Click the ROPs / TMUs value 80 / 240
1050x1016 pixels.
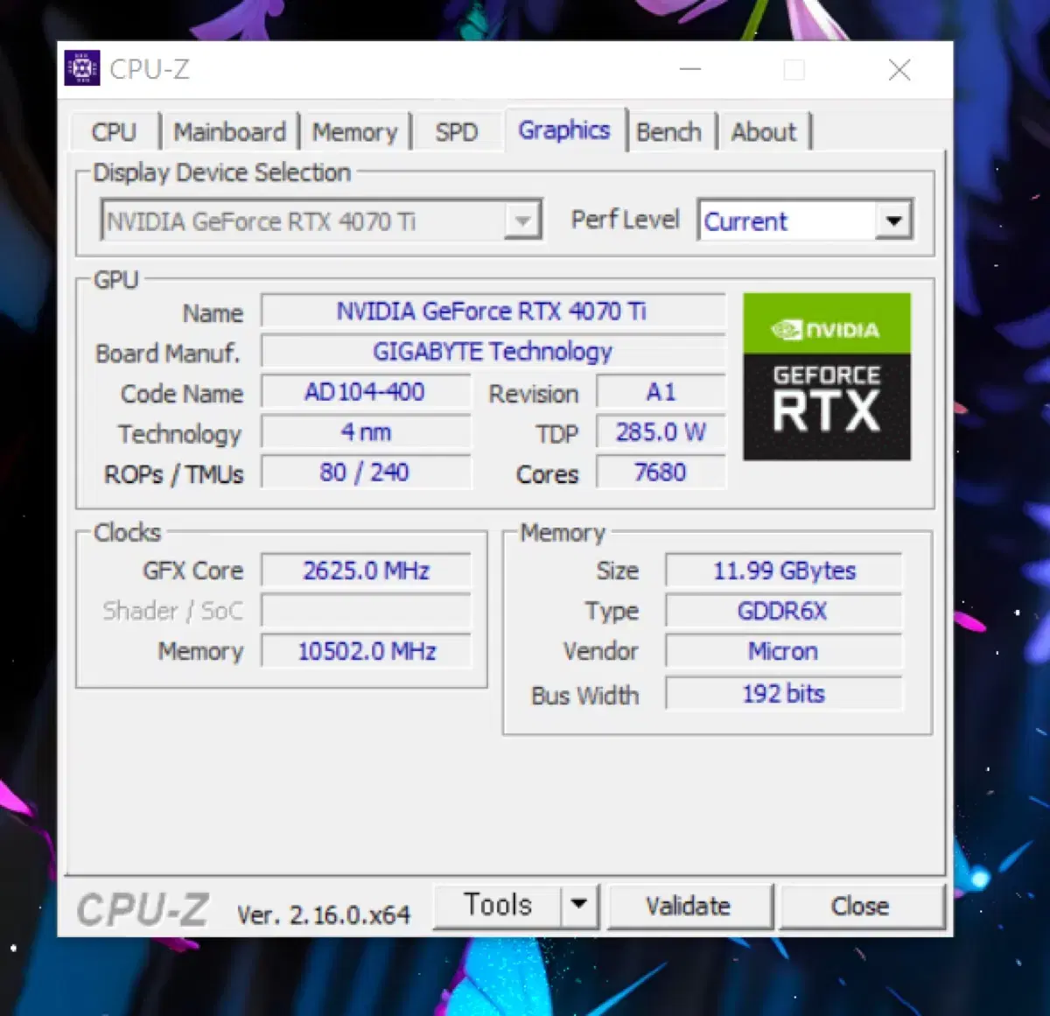coord(365,473)
